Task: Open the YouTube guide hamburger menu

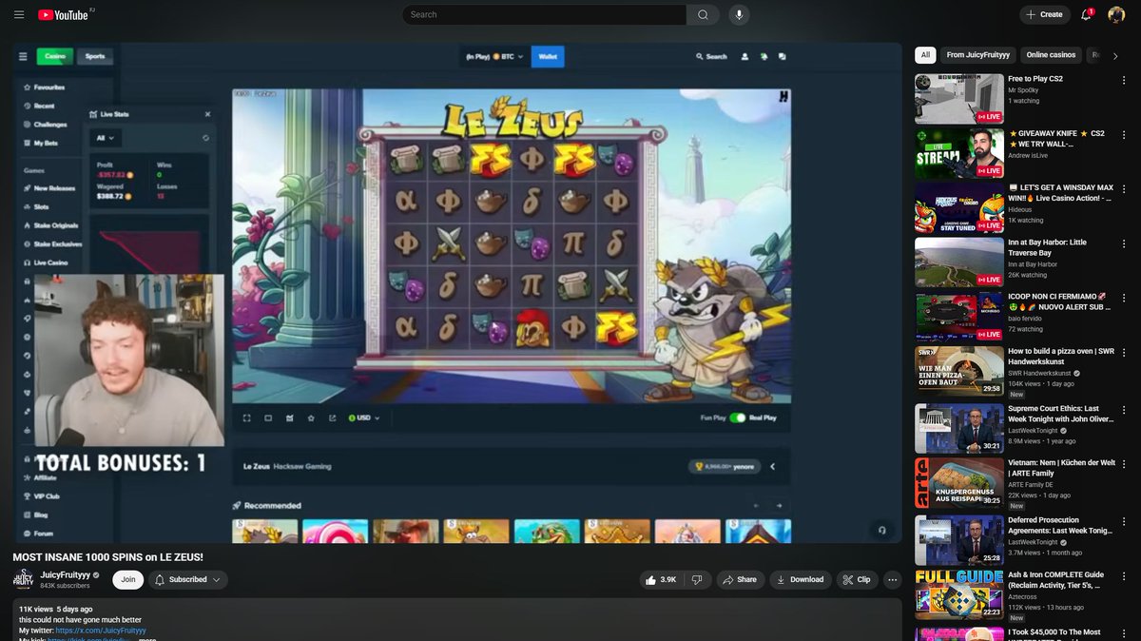Action: point(19,14)
